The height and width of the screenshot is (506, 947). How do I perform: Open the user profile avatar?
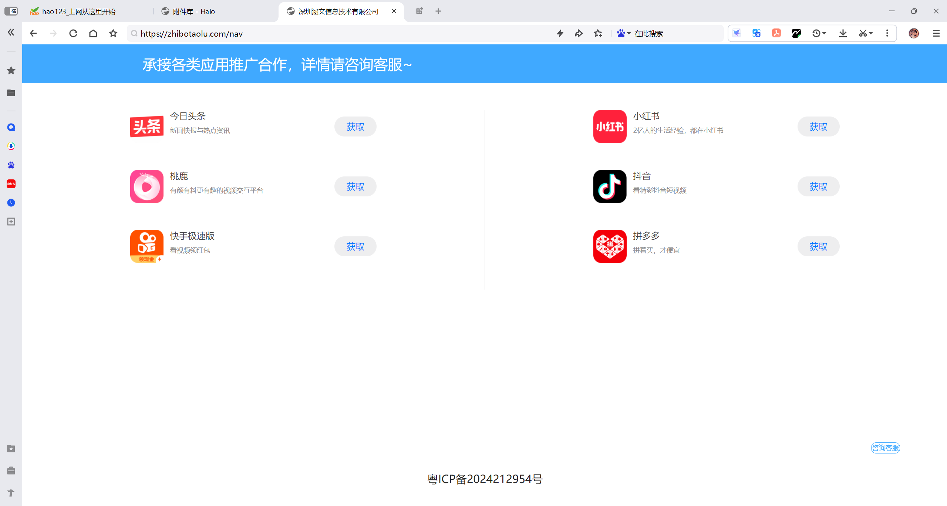(914, 33)
